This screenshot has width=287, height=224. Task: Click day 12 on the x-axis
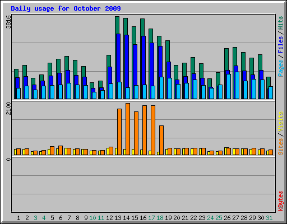point(109,218)
